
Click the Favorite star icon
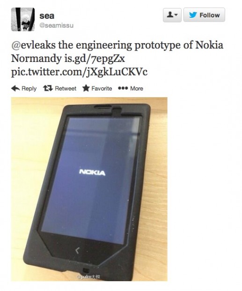click(x=86, y=88)
